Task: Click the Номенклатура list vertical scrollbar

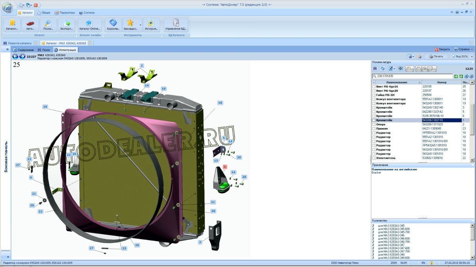Action: [x=472, y=121]
